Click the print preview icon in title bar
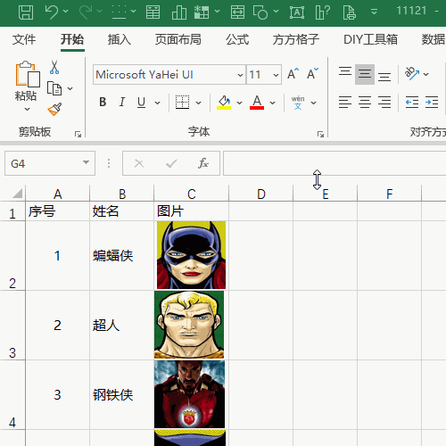 [349, 12]
